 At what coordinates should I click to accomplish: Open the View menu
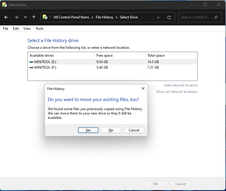(27, 29)
